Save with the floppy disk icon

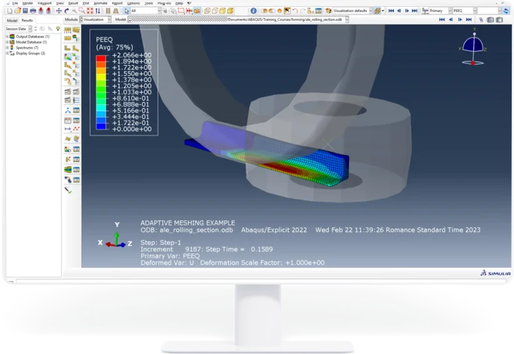point(25,11)
